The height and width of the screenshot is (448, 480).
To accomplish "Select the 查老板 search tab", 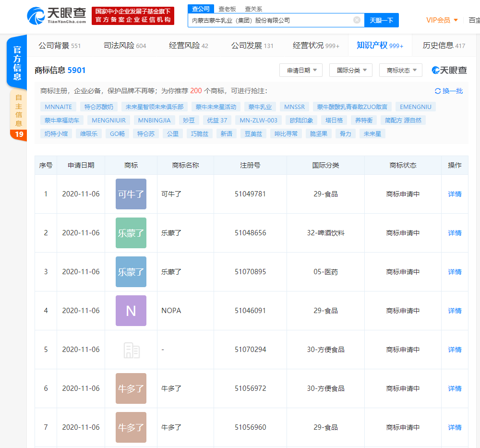I will tap(228, 9).
